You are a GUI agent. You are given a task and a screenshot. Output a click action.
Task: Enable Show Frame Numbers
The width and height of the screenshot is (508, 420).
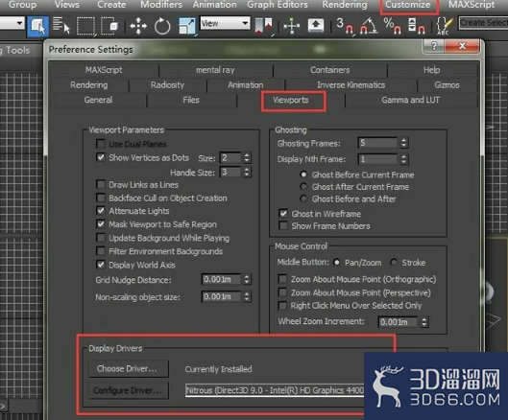[x=283, y=225]
